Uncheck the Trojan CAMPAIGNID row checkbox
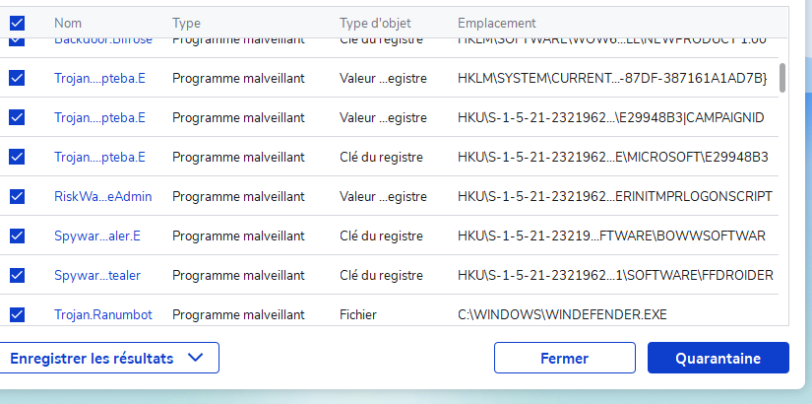 pyautogui.click(x=17, y=117)
